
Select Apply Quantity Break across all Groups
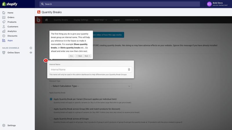[51, 119]
